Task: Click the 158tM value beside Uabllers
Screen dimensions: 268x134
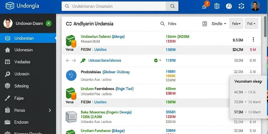Action: tap(171, 49)
